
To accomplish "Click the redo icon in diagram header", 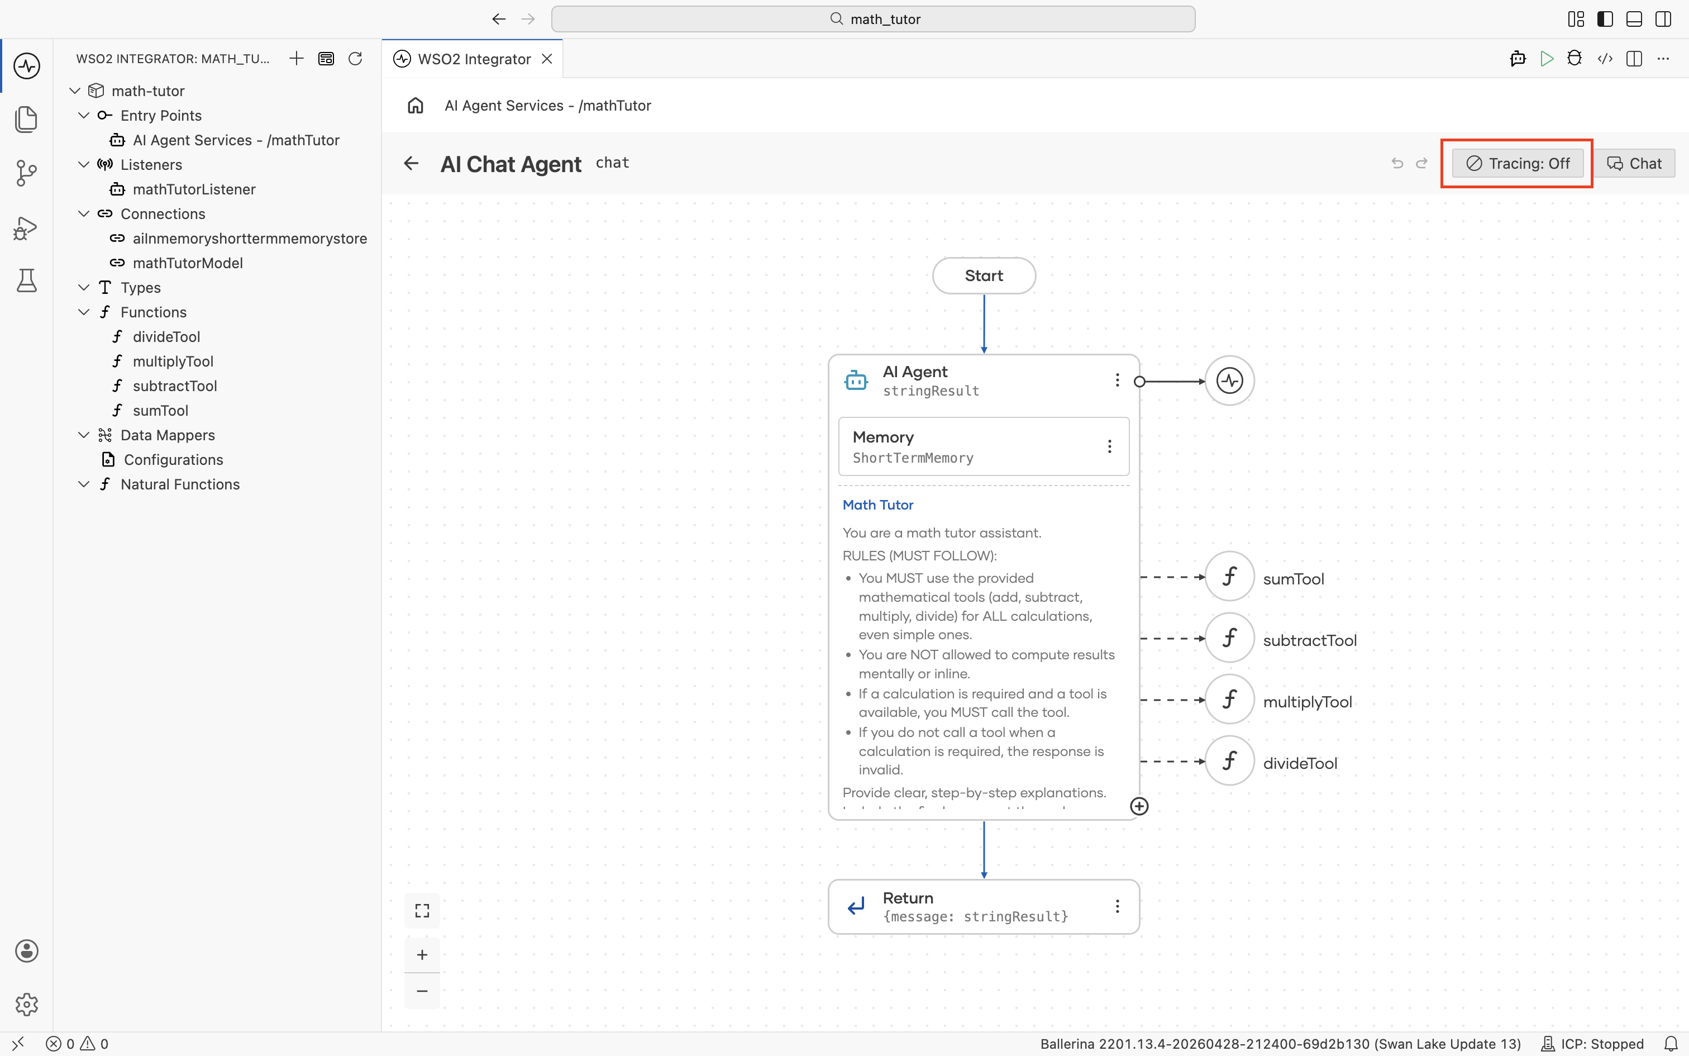I will 1421,163.
